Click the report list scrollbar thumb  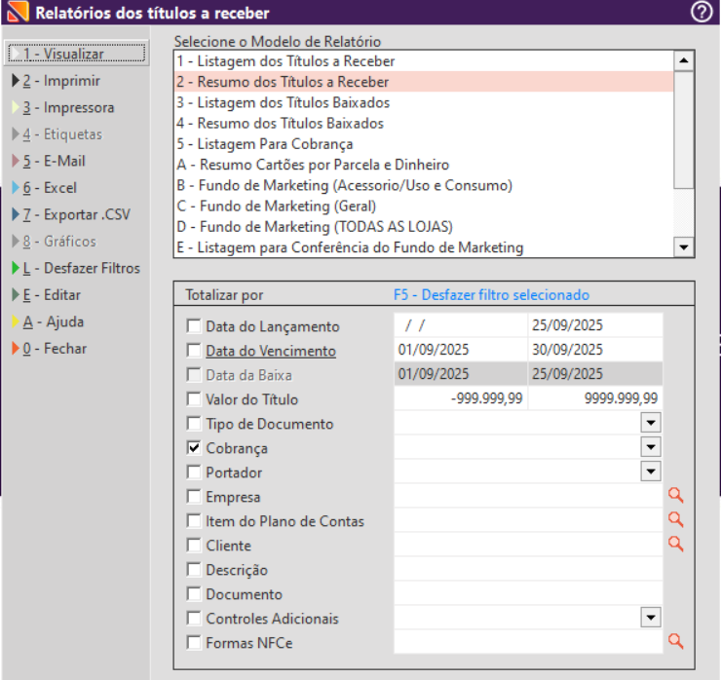click(684, 130)
